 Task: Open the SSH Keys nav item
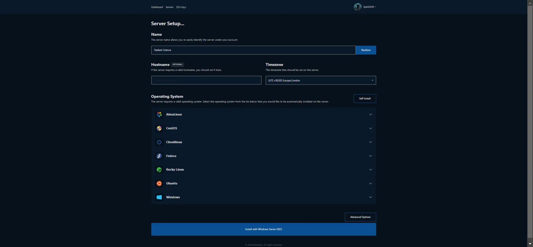[x=181, y=7]
